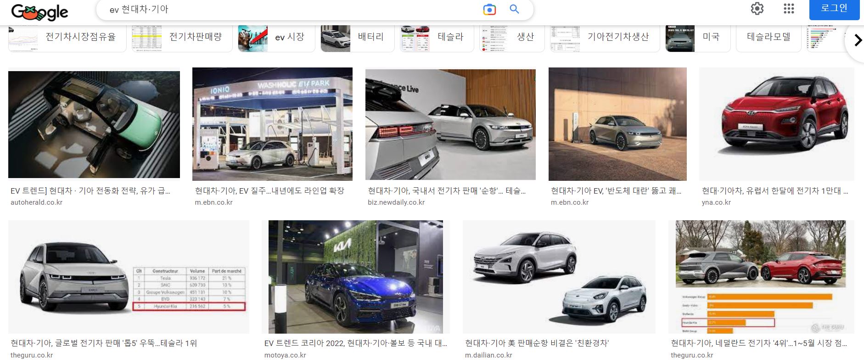This screenshot has width=864, height=363.
Task: Open '현대차·기아, 네덜란드 전기차 4위' title
Action: coord(759,343)
